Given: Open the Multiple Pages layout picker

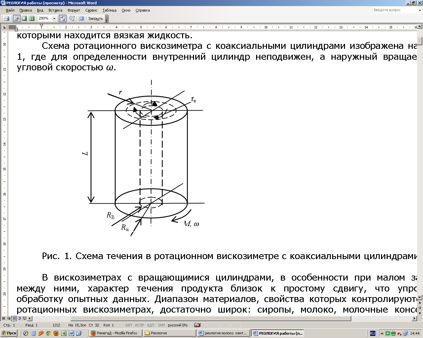Looking at the screenshot, I should [32, 18].
